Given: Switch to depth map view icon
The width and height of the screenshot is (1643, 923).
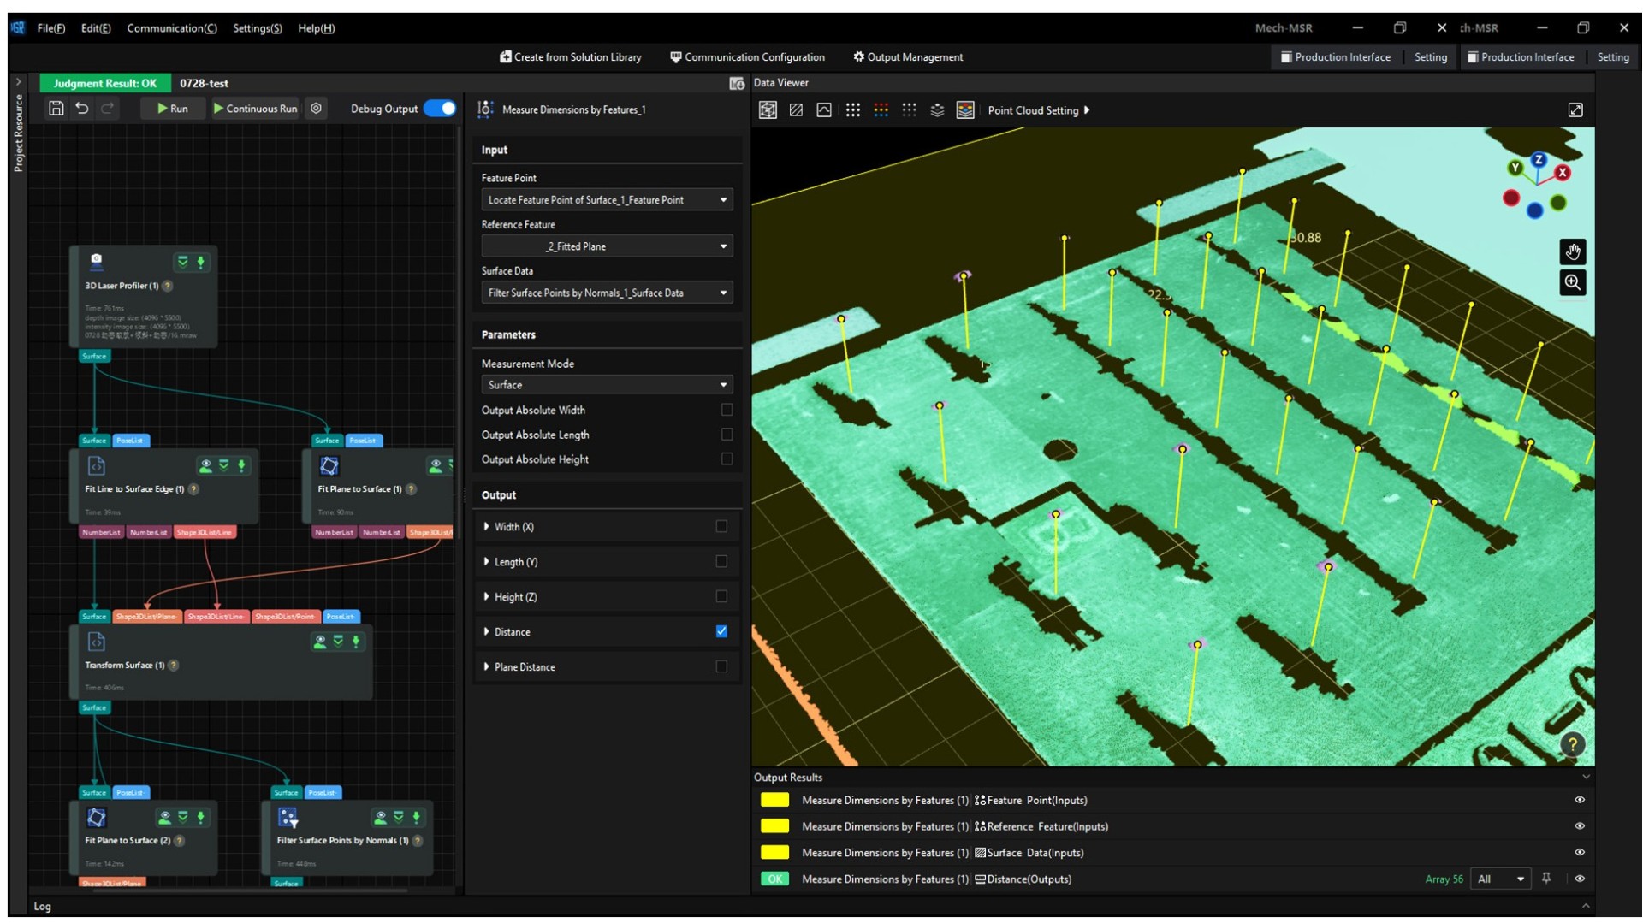Looking at the screenshot, I should (x=796, y=109).
